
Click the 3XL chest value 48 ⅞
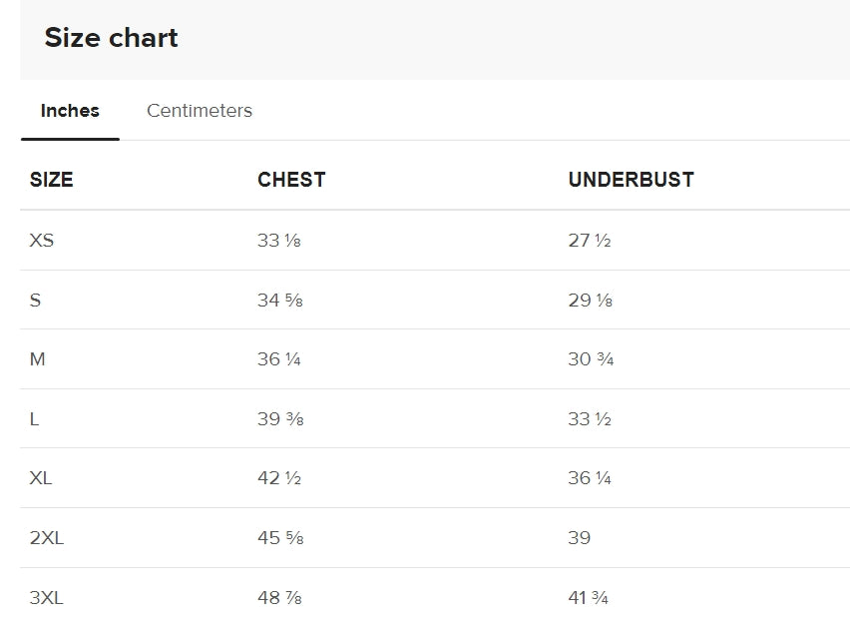pos(279,598)
